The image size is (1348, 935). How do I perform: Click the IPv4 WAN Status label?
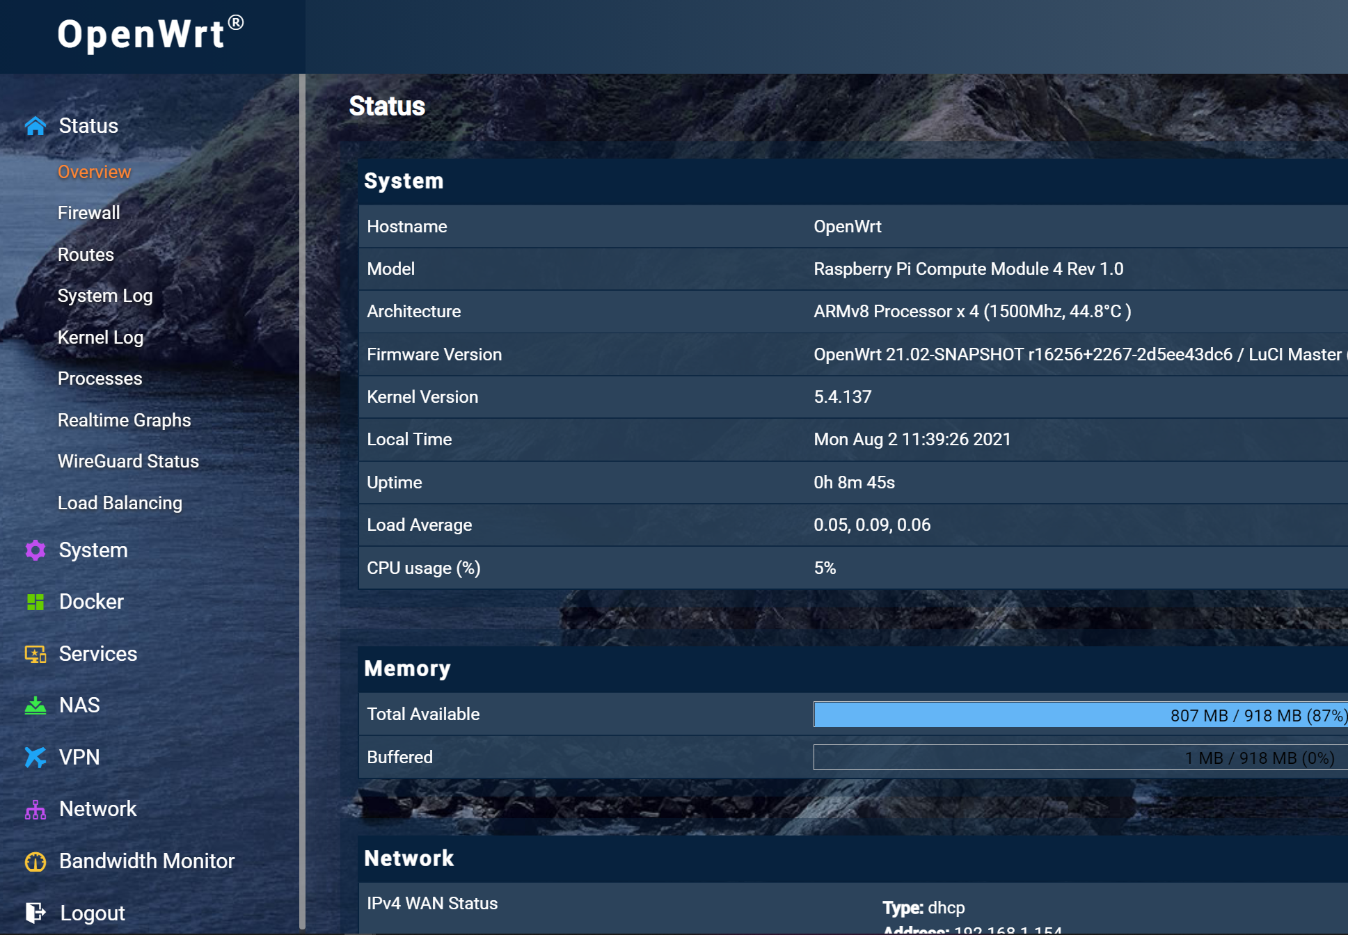pos(432,904)
